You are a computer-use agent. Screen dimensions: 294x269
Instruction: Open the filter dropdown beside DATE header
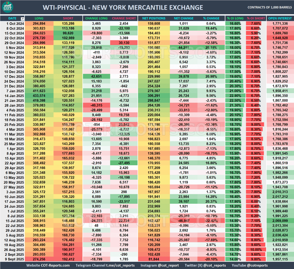[22, 18]
